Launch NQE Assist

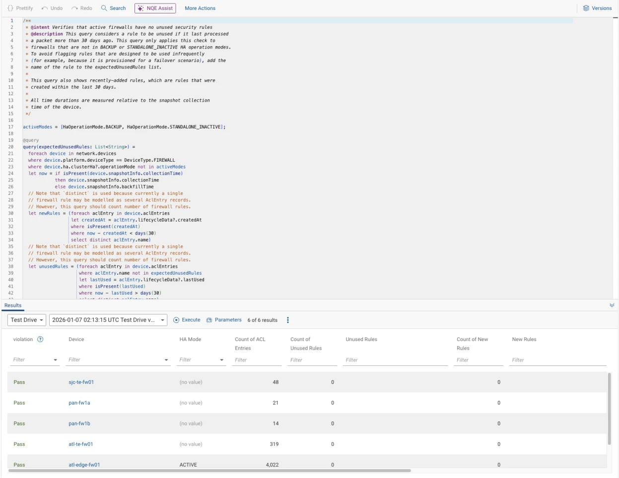click(x=155, y=8)
